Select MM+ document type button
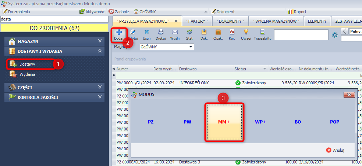The image size is (362, 166). coord(224,122)
